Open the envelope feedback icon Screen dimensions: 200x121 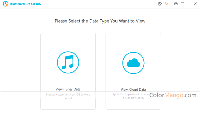(176, 4)
